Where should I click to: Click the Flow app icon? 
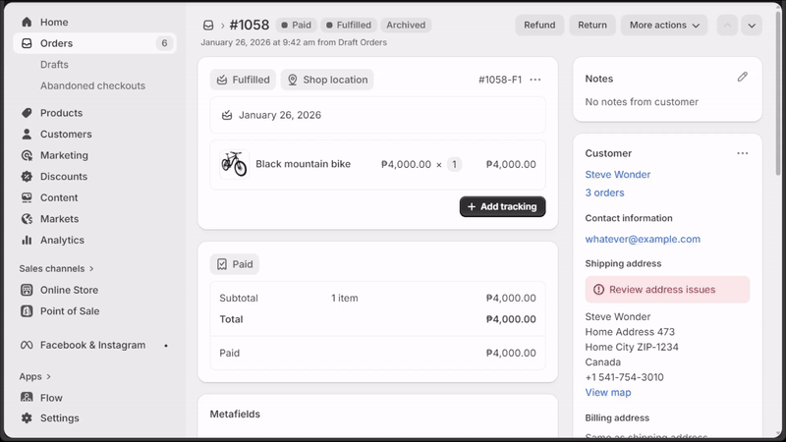(x=27, y=398)
